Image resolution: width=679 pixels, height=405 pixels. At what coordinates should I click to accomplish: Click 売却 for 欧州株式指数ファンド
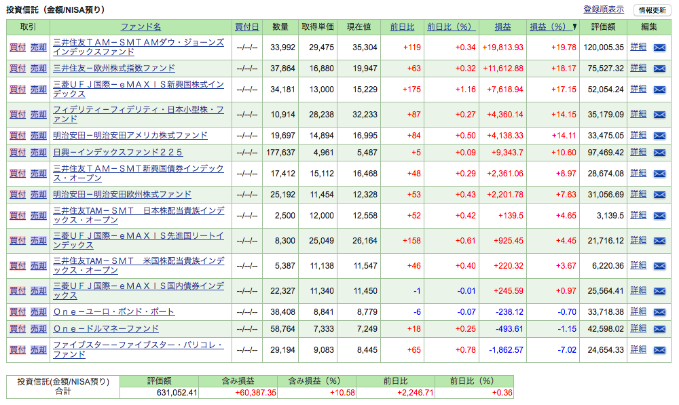(x=39, y=69)
